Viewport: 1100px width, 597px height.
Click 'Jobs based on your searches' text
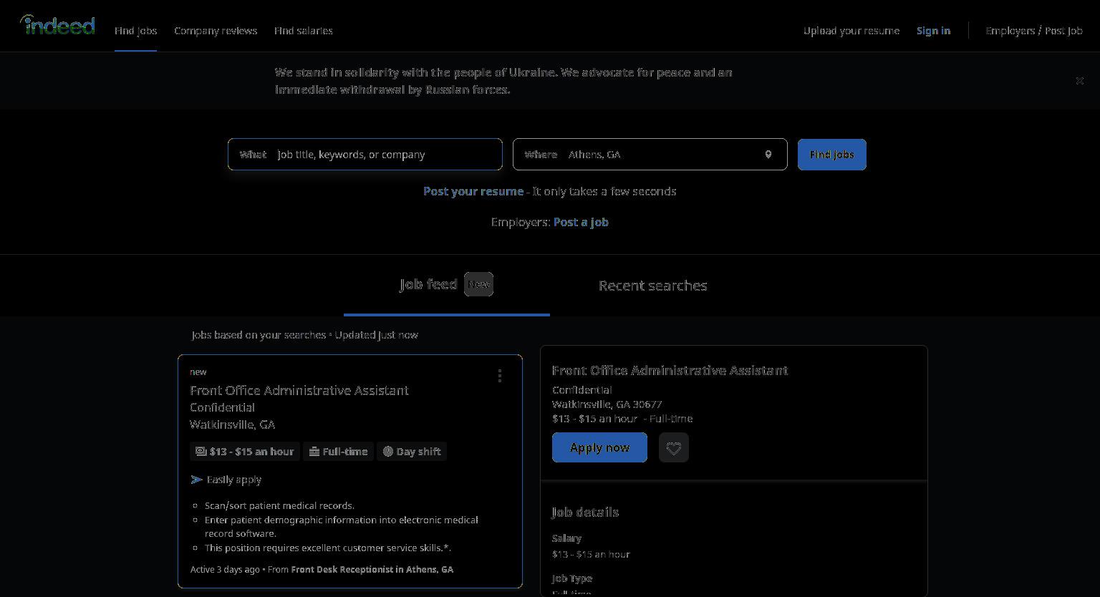259,335
